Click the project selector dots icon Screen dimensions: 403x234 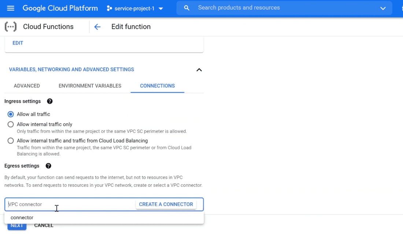click(109, 8)
